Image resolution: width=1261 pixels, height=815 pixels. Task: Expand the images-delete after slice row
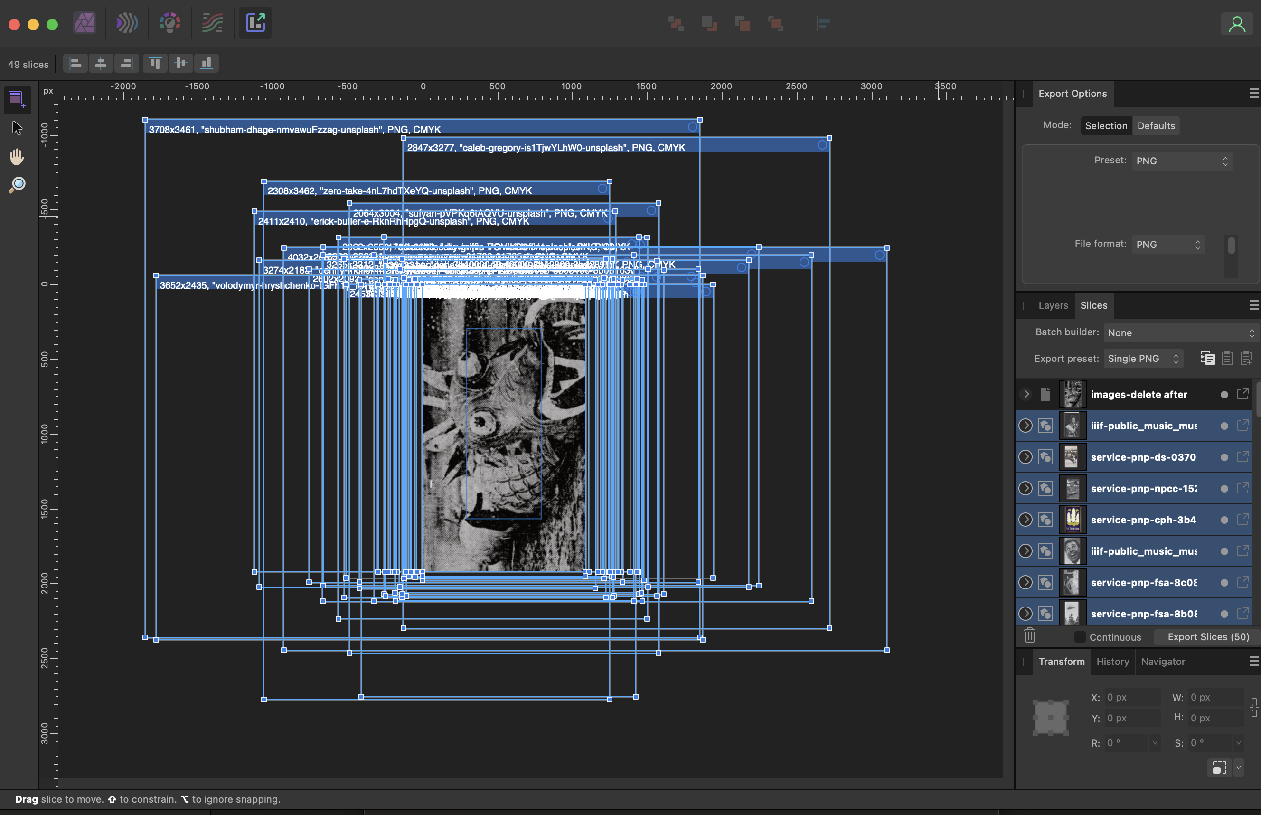click(1026, 394)
